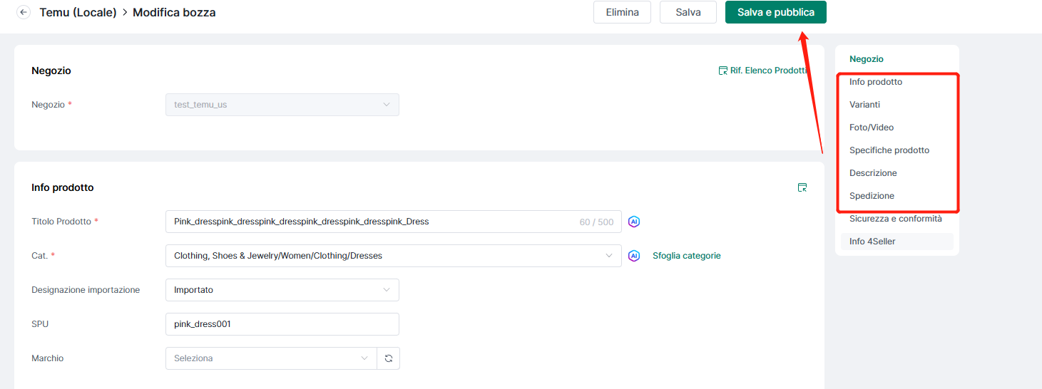Image resolution: width=1042 pixels, height=389 pixels.
Task: Click the refresh icon beside Marchio dropdown
Action: [389, 358]
